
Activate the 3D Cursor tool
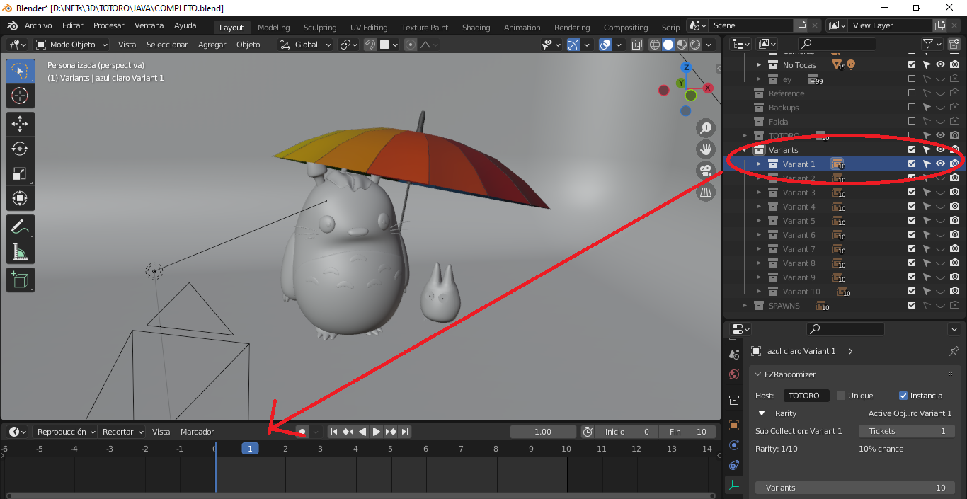click(21, 96)
